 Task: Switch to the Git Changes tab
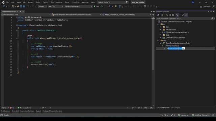175,108
